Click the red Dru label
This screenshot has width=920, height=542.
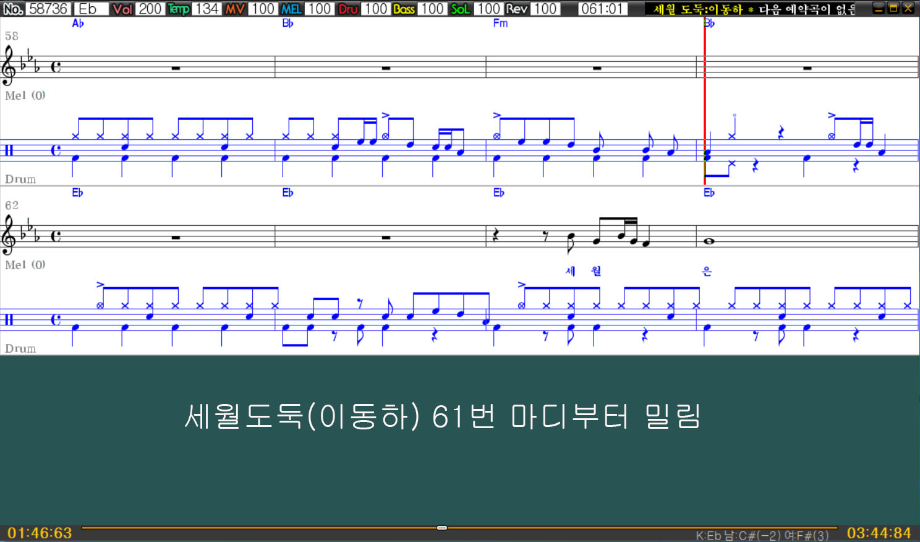click(348, 9)
